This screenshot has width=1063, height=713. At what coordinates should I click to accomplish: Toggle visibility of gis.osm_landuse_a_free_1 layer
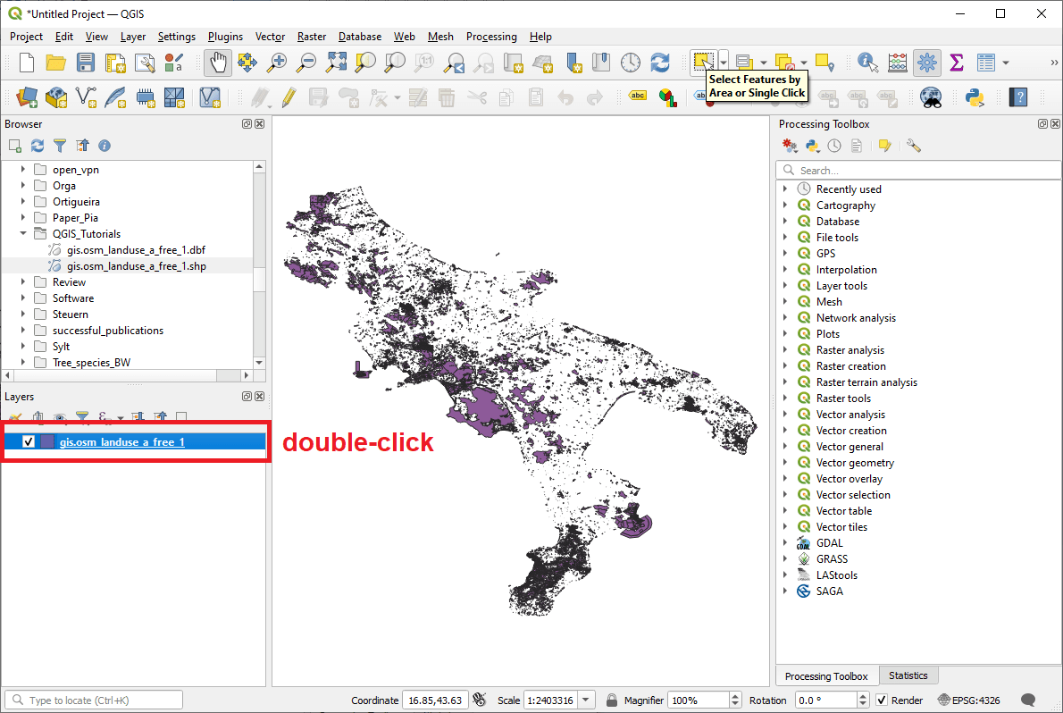[x=29, y=441]
